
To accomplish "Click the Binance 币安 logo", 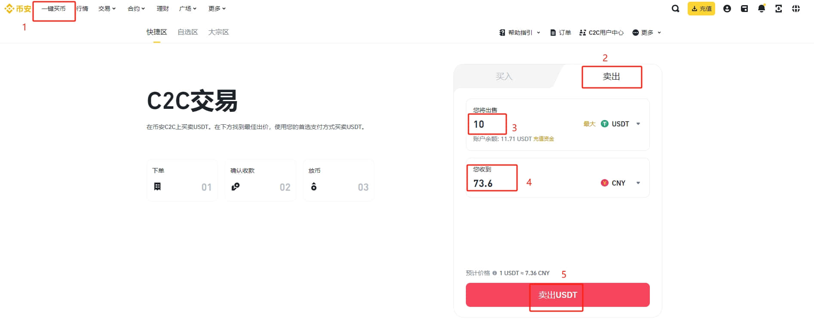I will 18,9.
